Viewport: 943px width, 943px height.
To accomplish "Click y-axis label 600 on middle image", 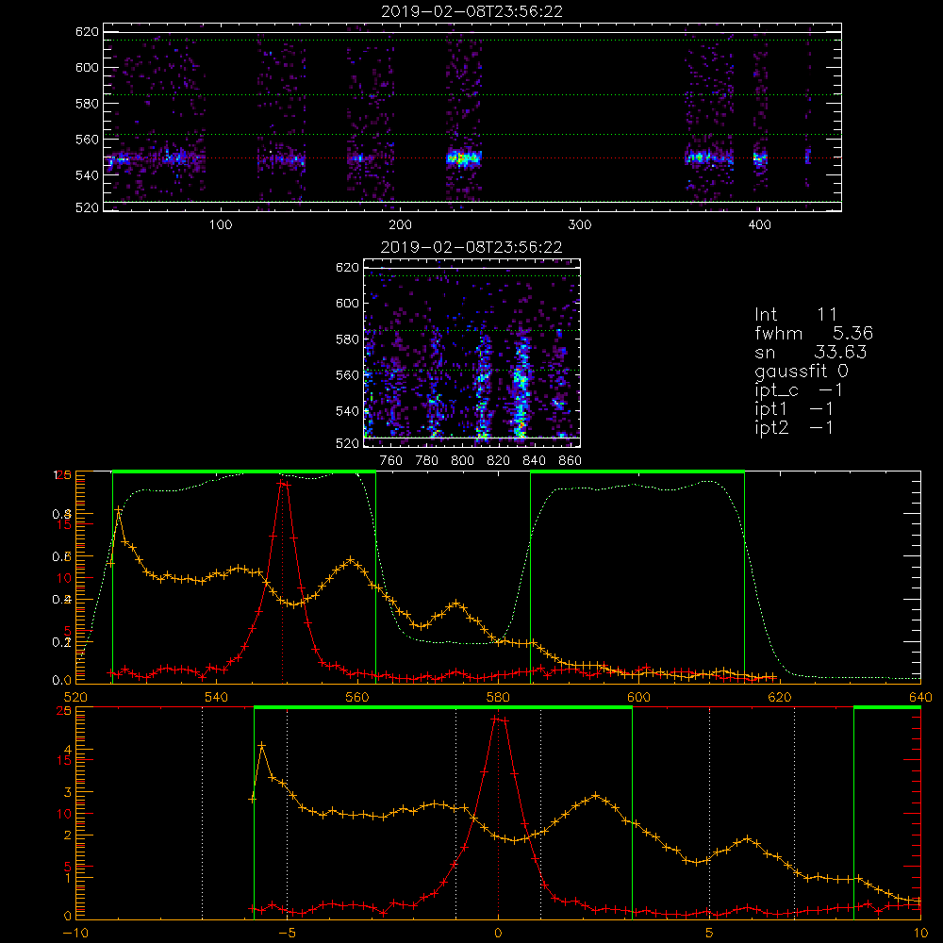I will pyautogui.click(x=348, y=303).
